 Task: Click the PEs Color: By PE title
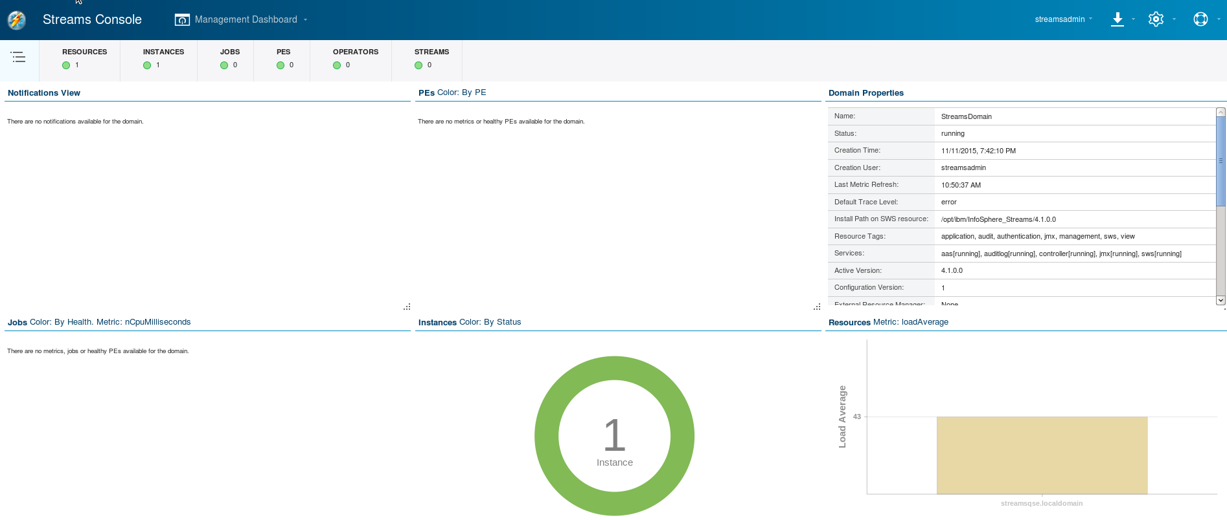coord(452,92)
